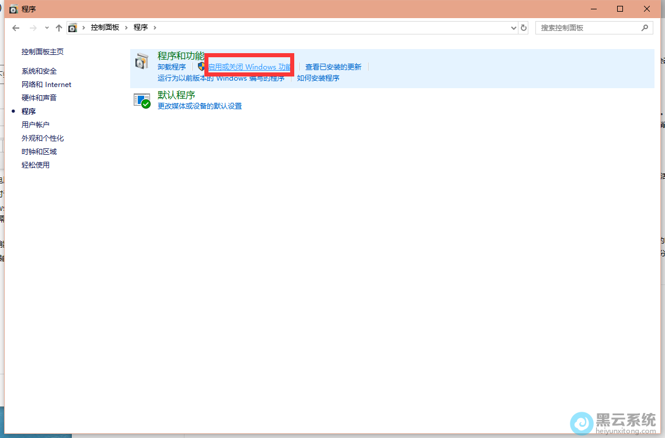Click the up arrow to go to parent
This screenshot has height=438, width=665.
point(59,27)
